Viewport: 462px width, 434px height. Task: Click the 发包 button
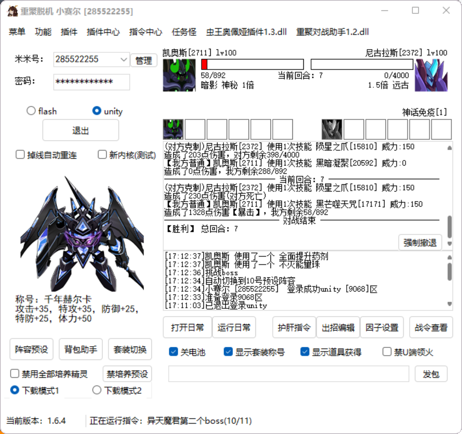pos(431,374)
